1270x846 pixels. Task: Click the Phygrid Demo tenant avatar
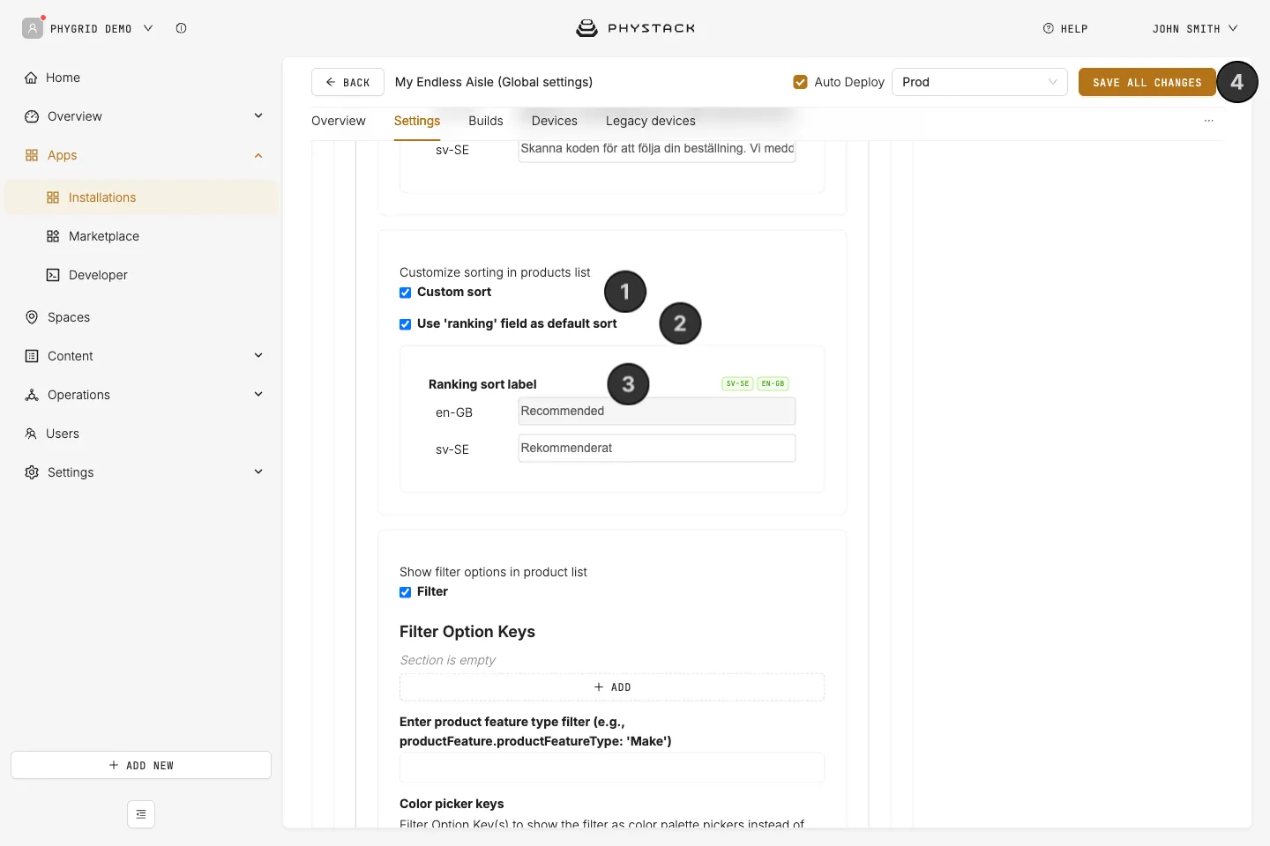33,28
